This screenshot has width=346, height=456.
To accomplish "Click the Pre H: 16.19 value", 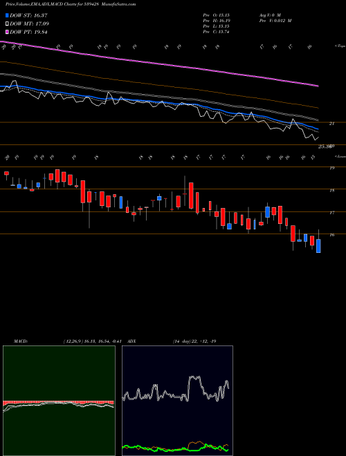I will (x=217, y=21).
